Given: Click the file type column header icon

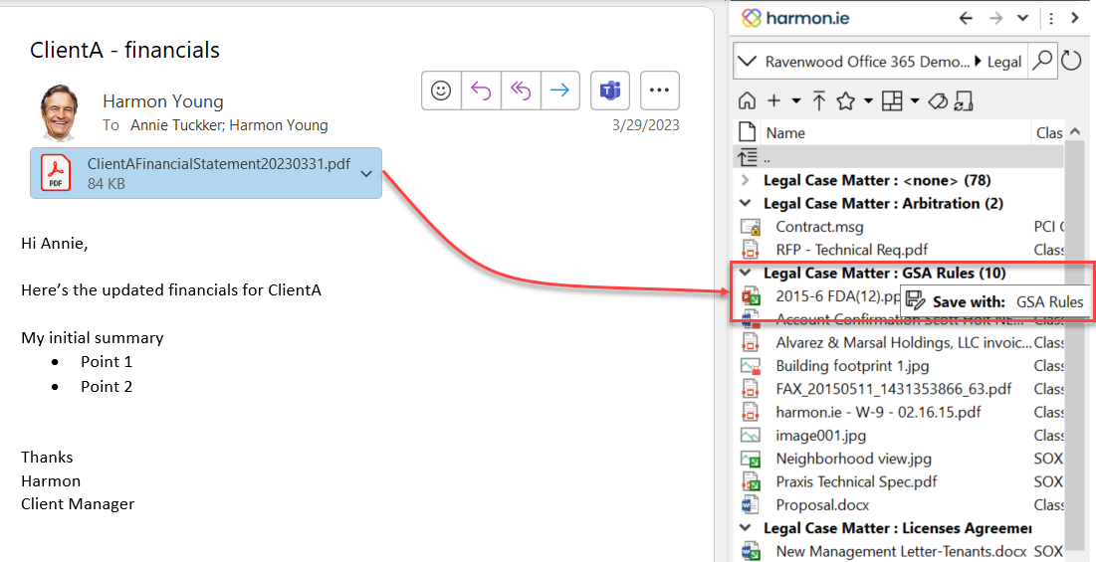Looking at the screenshot, I should (748, 132).
